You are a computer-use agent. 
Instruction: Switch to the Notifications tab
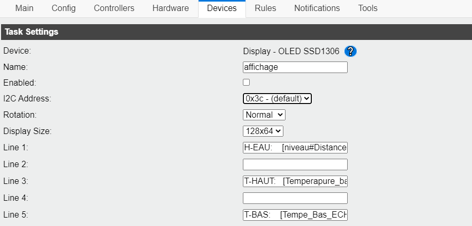[x=317, y=8]
